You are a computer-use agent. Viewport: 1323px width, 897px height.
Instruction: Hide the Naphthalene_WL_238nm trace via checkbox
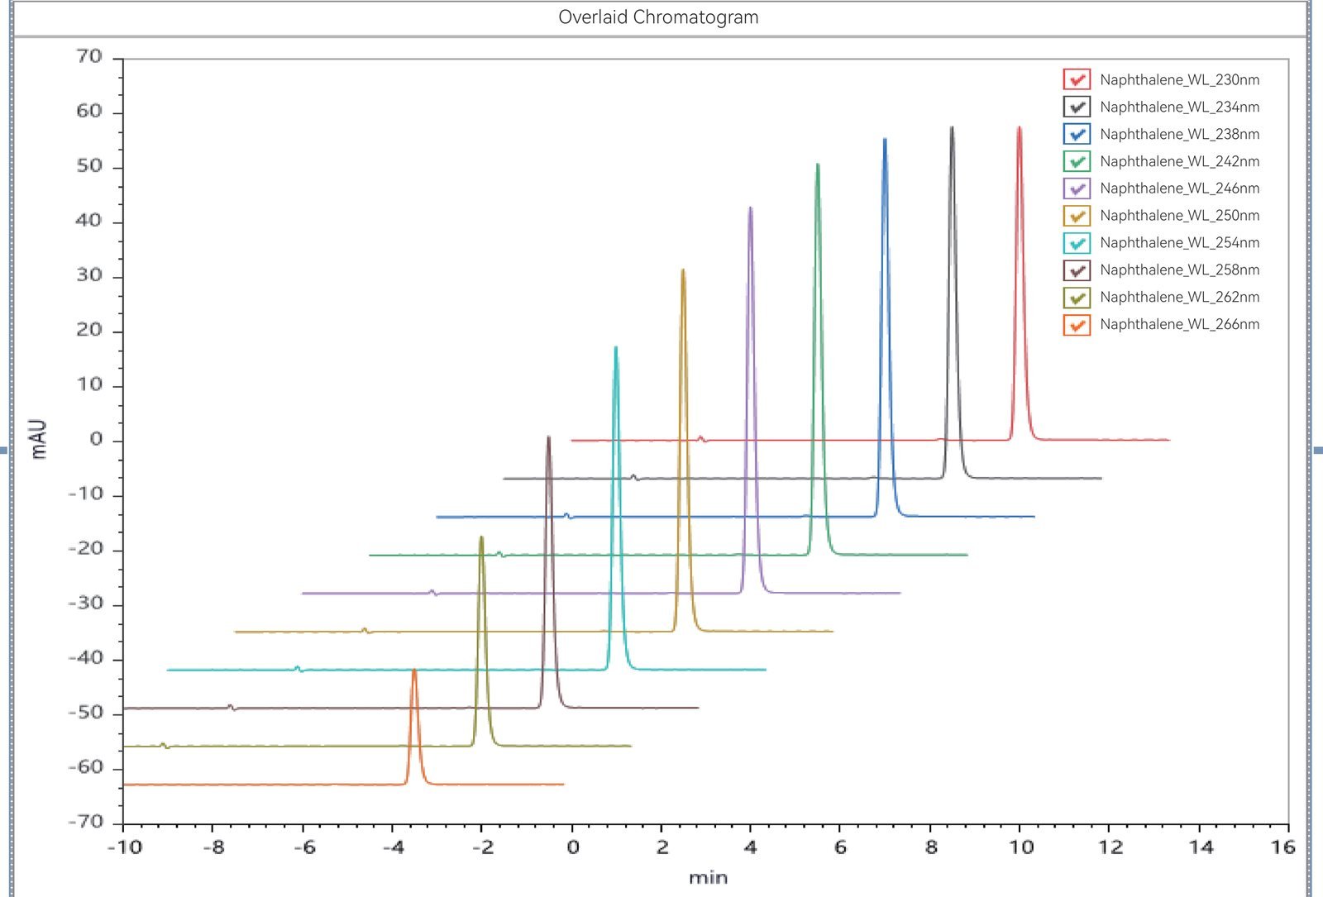(x=1077, y=134)
